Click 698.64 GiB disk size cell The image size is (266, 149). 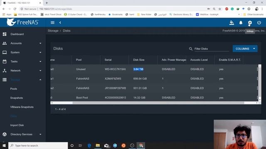point(140,79)
